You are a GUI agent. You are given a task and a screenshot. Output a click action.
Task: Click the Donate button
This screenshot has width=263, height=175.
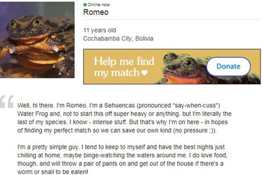(x=228, y=66)
